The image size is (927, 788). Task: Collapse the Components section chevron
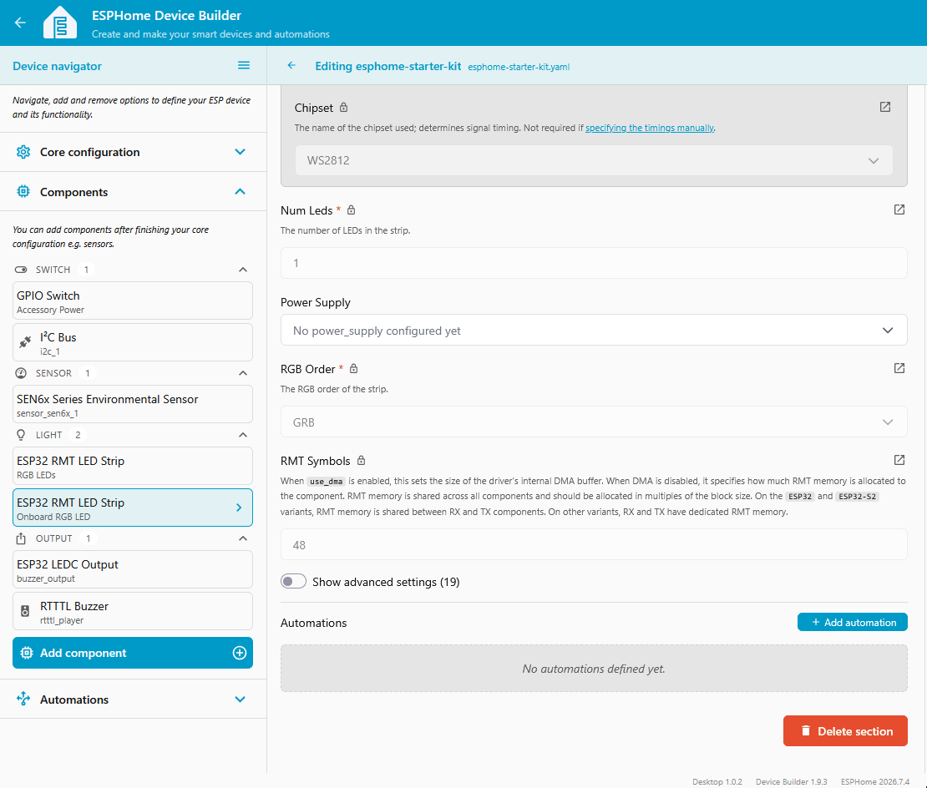[x=240, y=191]
